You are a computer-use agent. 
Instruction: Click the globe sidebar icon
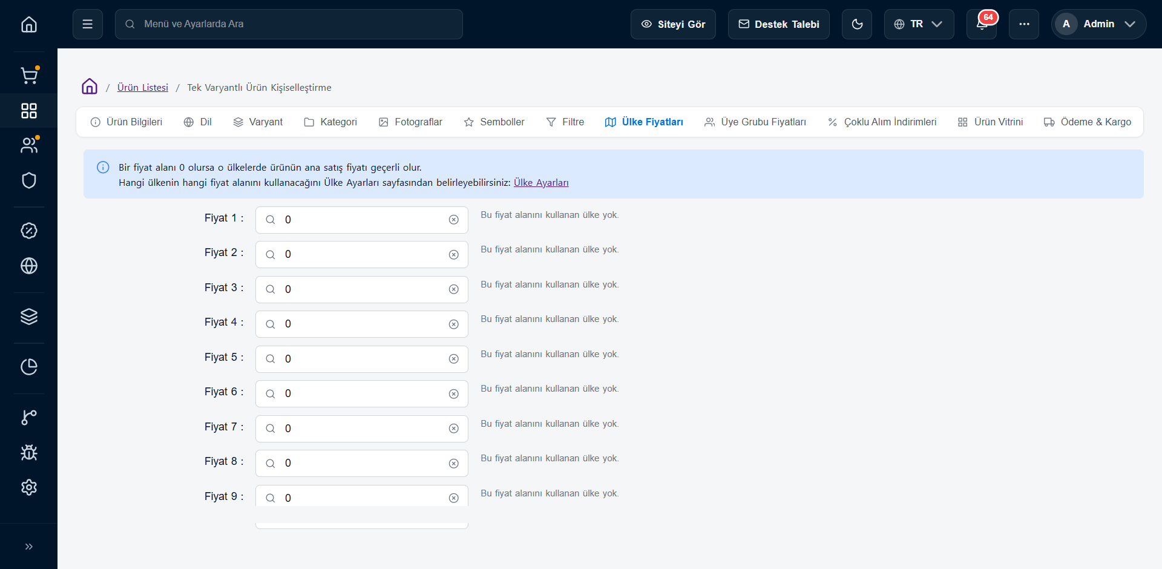click(x=29, y=266)
